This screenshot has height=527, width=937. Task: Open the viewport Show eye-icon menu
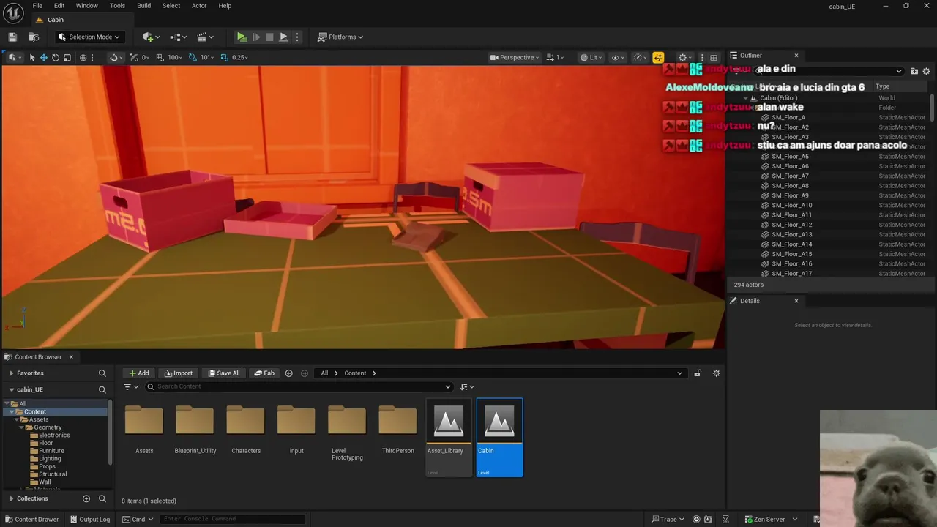coord(618,57)
